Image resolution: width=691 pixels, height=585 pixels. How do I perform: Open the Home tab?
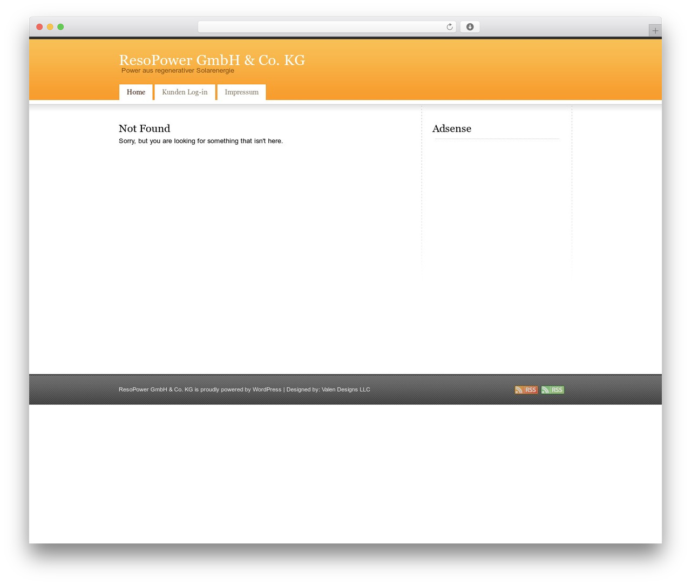pos(136,92)
